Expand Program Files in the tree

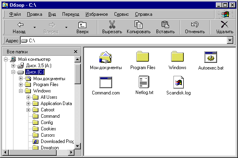pyautogui.click(x=21, y=85)
